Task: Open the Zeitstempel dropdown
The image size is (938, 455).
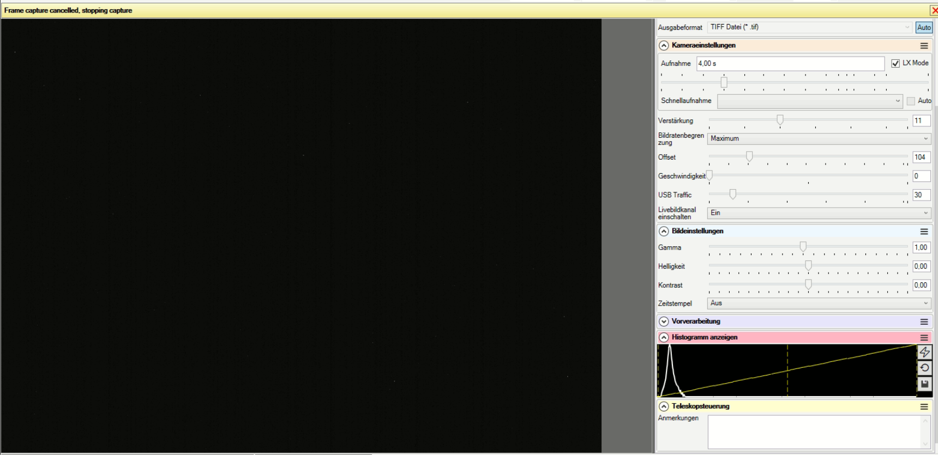Action: click(819, 304)
